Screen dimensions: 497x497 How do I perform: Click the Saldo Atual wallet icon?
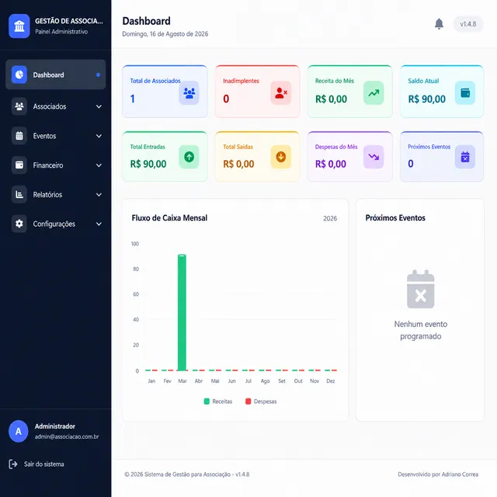coord(465,93)
